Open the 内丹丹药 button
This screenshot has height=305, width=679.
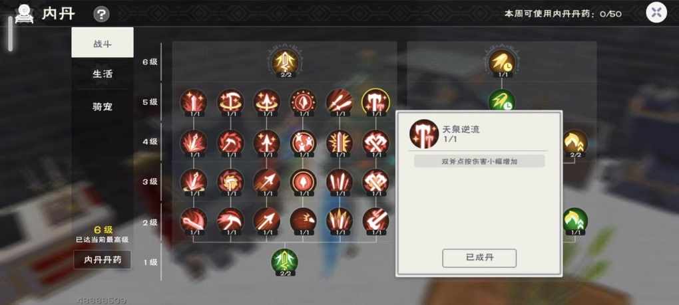point(103,260)
